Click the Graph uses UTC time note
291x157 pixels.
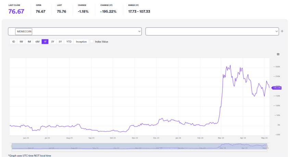tap(29, 156)
